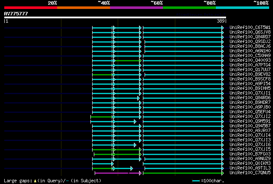Open the UniRef100_Q0IKM3 entry
The height and width of the screenshot is (184, 273).
tap(250, 164)
